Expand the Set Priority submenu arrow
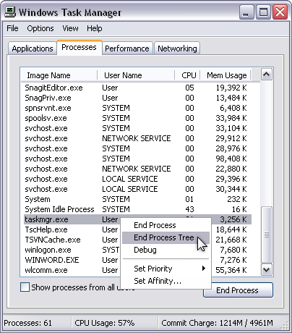This screenshot has height=333, width=292. 204,269
